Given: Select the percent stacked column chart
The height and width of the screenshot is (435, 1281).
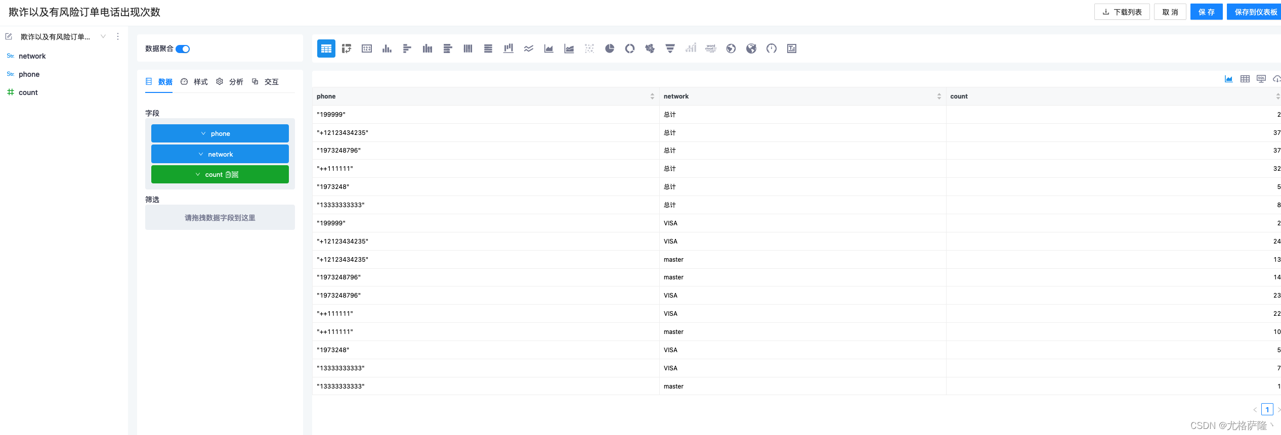Looking at the screenshot, I should pos(468,49).
